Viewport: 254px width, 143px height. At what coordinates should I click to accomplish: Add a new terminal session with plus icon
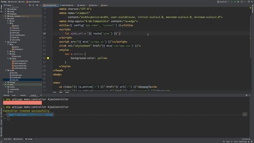pos(41,95)
